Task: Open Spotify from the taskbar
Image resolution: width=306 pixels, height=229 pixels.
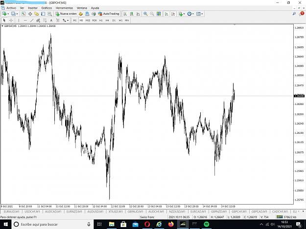Action: coord(206,224)
